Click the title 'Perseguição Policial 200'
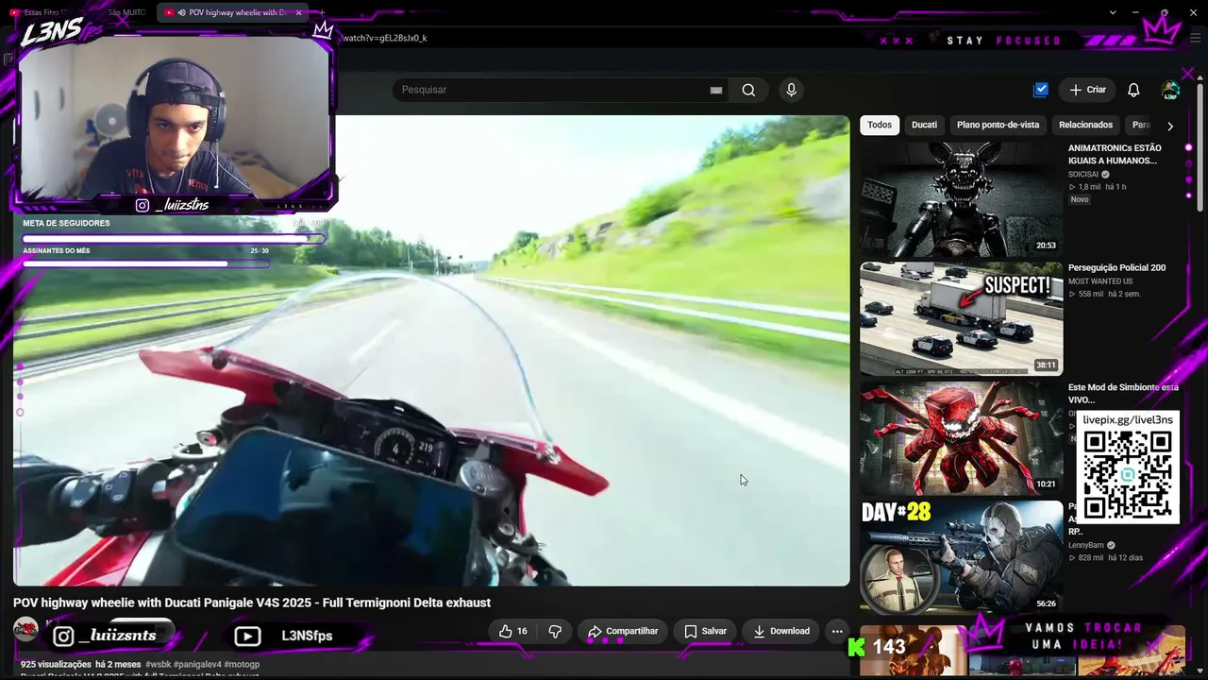The width and height of the screenshot is (1208, 680). tap(1116, 268)
